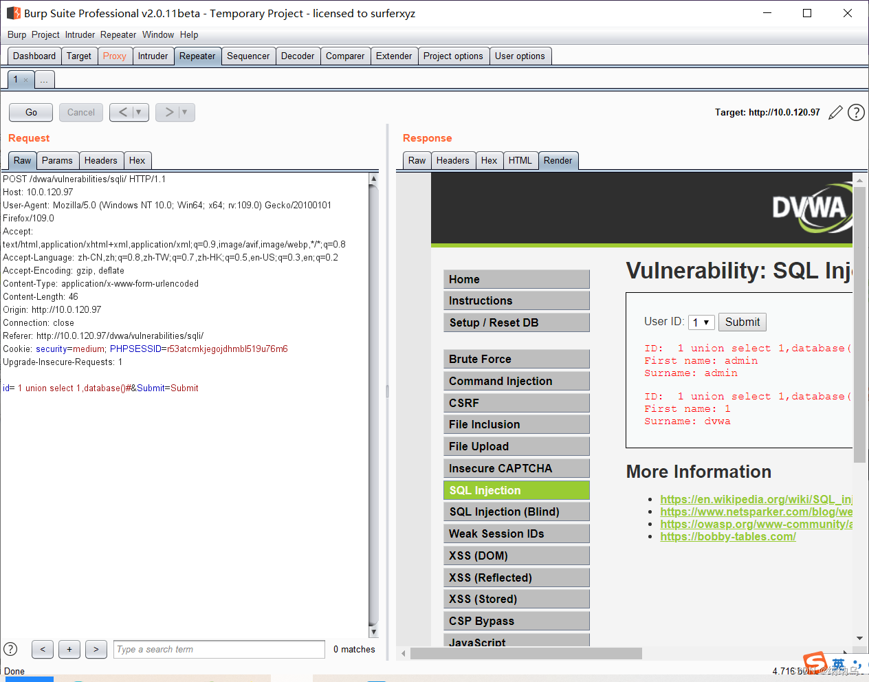Open the Help menu
The image size is (869, 682).
pyautogui.click(x=189, y=34)
